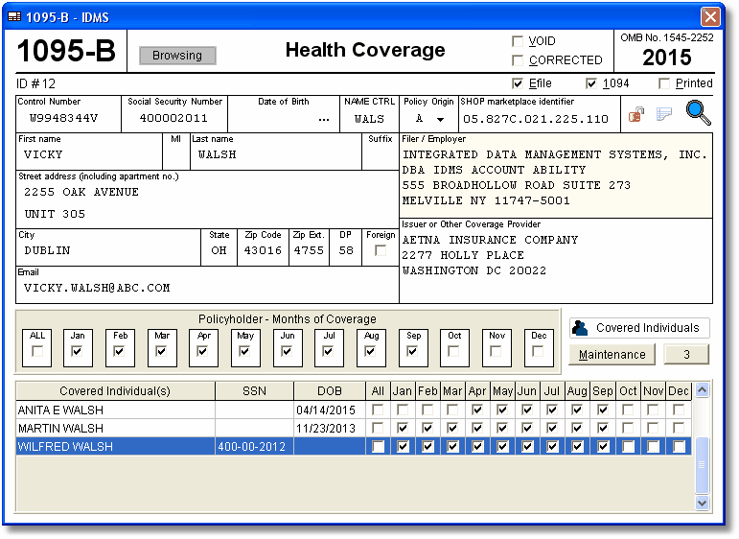This screenshot has width=739, height=539.
Task: Click the covered list scroll down arrow
Action: 702,503
